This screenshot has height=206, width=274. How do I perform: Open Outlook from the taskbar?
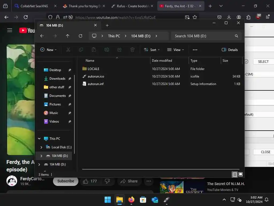coord(155,200)
